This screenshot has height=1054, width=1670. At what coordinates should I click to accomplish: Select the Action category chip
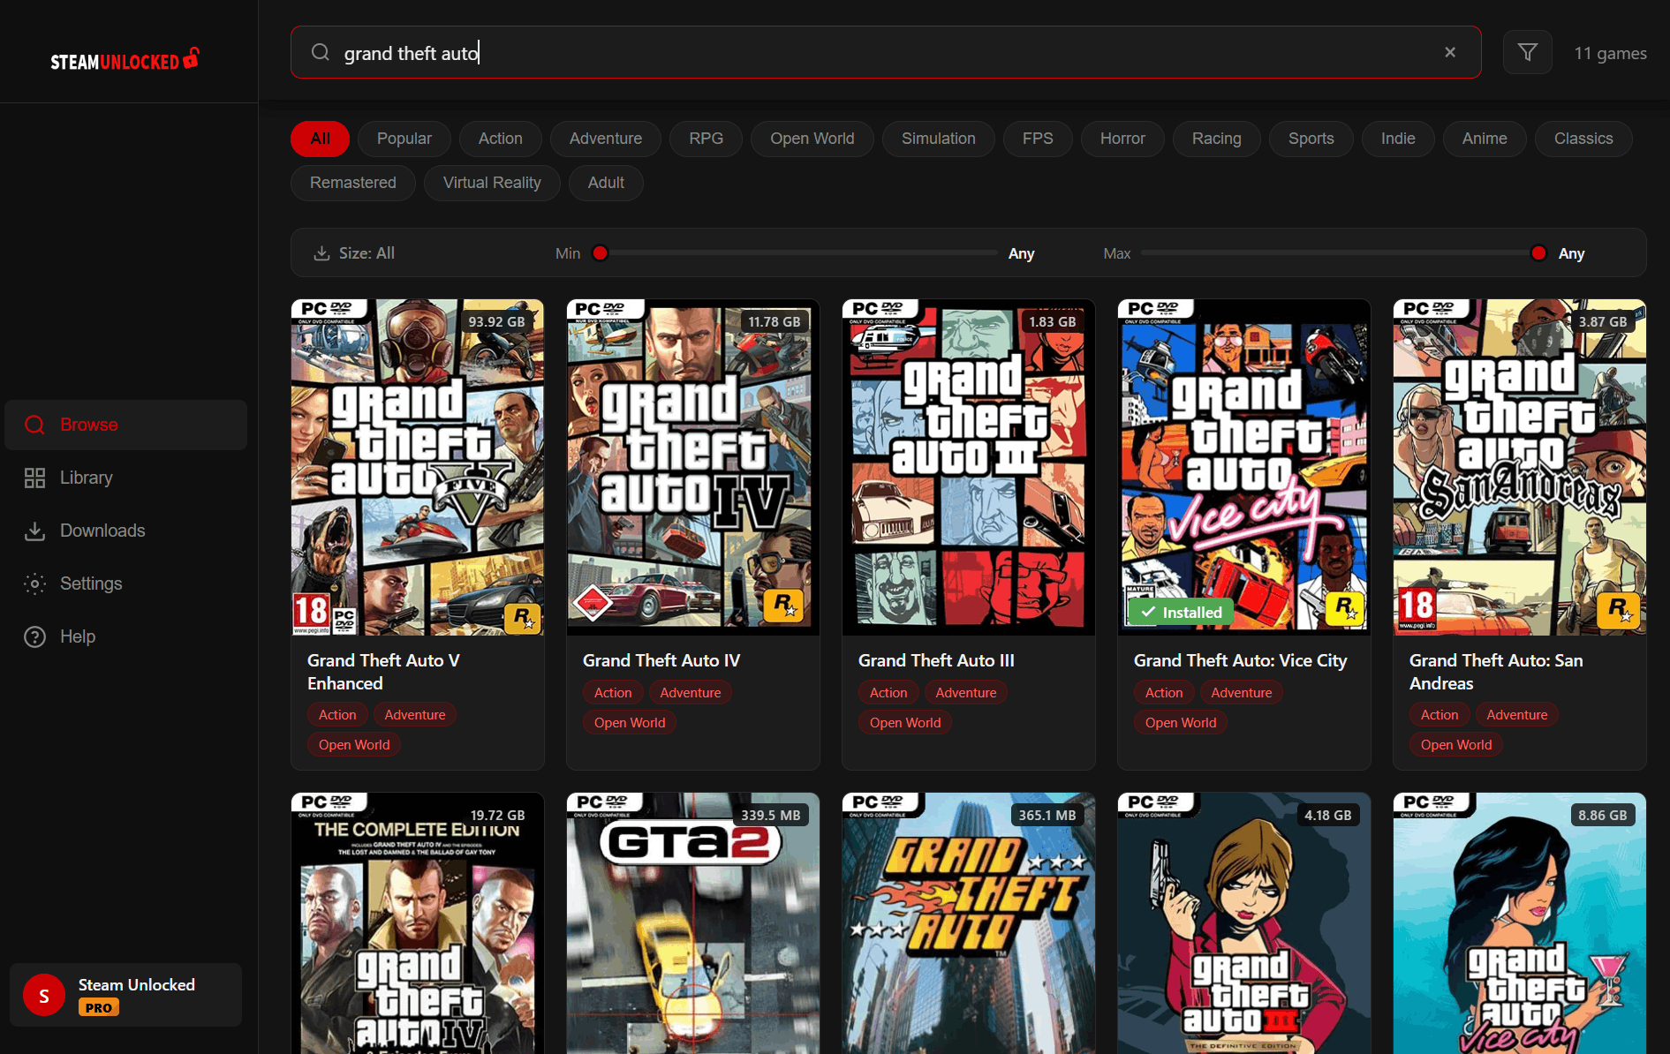[x=501, y=139]
